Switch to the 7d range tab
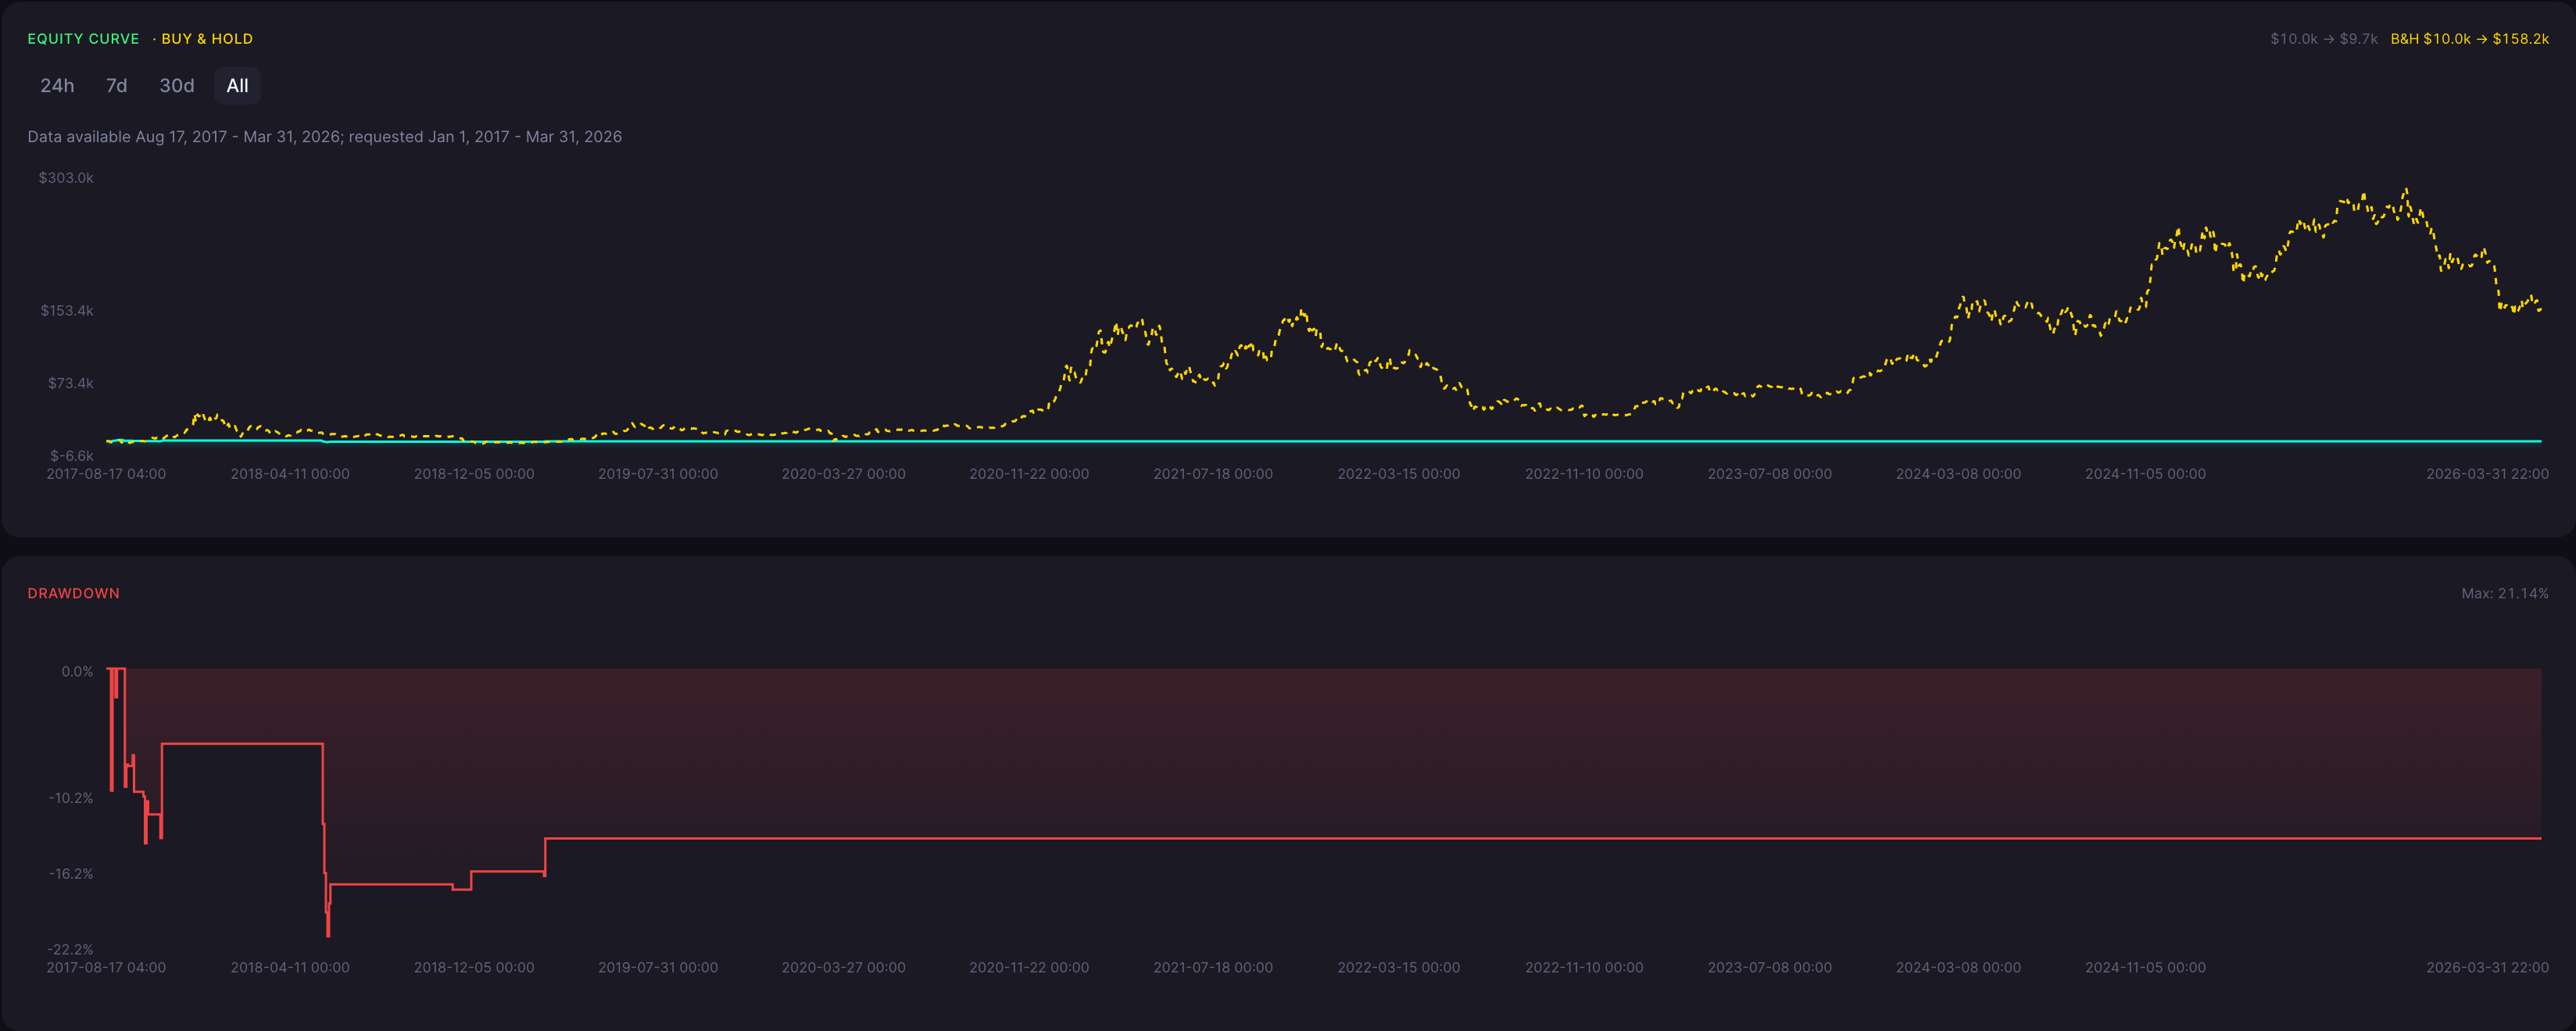The height and width of the screenshot is (1031, 2576). point(117,86)
